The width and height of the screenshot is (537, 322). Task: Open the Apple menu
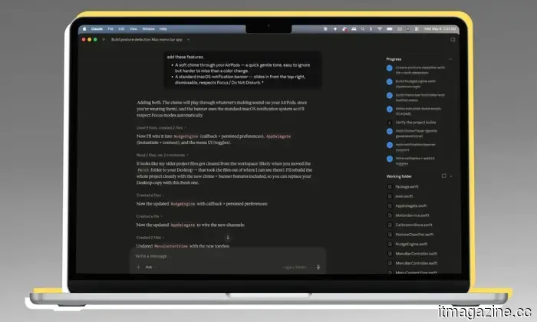(84, 28)
